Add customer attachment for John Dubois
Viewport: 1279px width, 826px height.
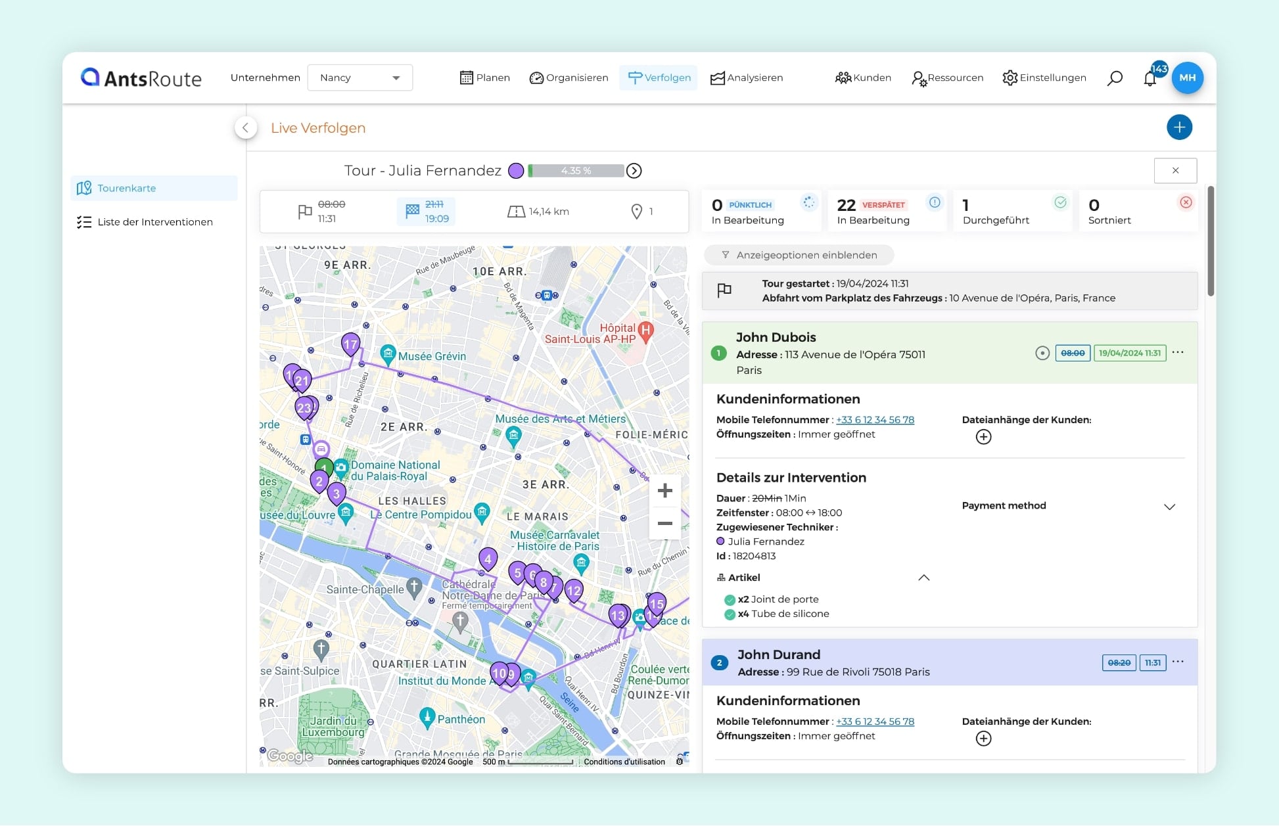[983, 437]
